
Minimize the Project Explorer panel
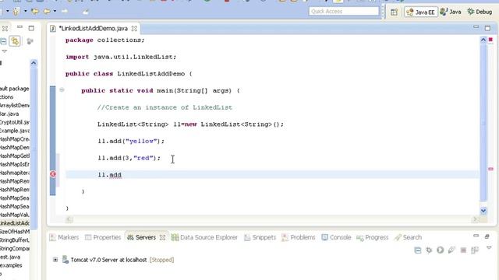click(19, 27)
